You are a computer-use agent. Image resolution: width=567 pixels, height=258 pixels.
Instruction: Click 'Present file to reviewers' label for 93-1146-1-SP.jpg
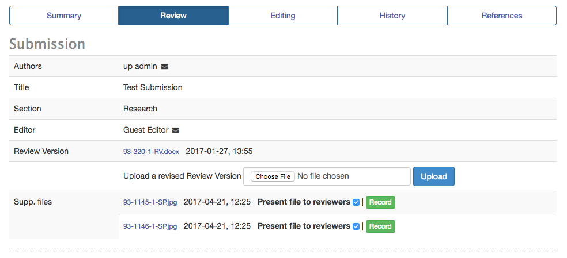pos(304,226)
